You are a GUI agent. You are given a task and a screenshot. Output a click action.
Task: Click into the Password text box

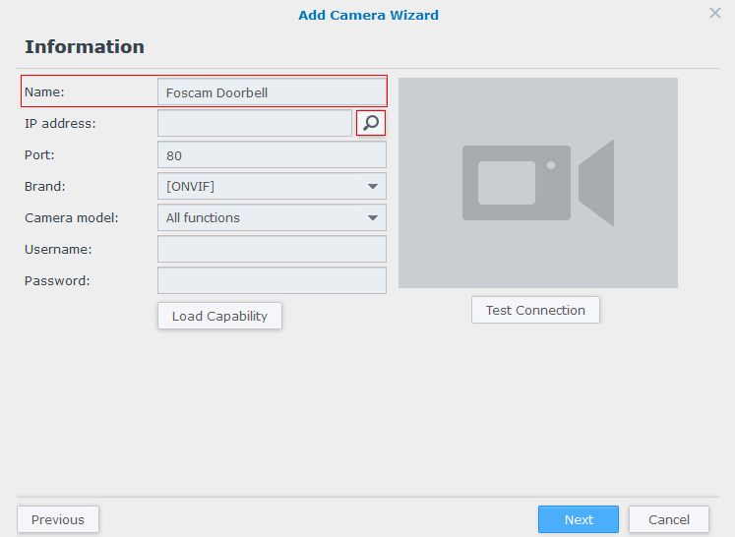click(272, 280)
